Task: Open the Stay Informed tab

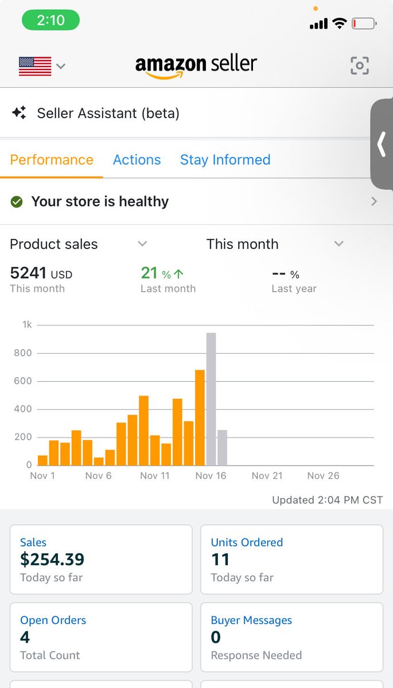Action: 225,160
